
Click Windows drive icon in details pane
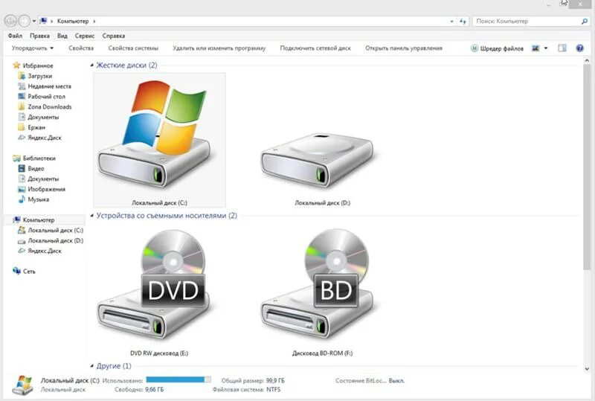(x=23, y=385)
